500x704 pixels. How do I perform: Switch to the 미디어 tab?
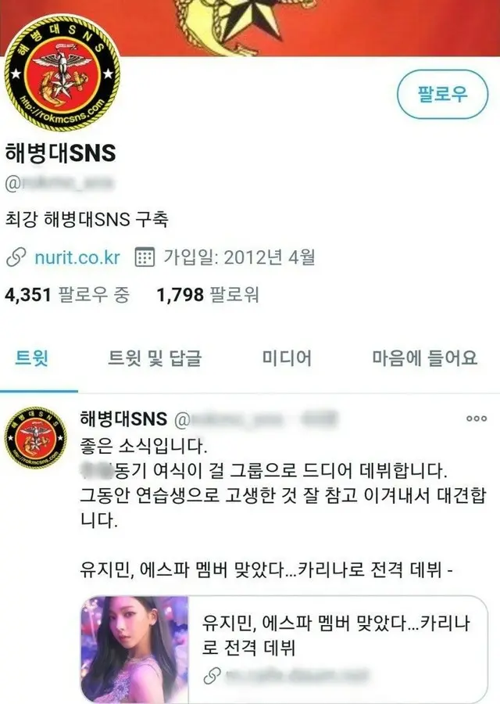coord(287,358)
